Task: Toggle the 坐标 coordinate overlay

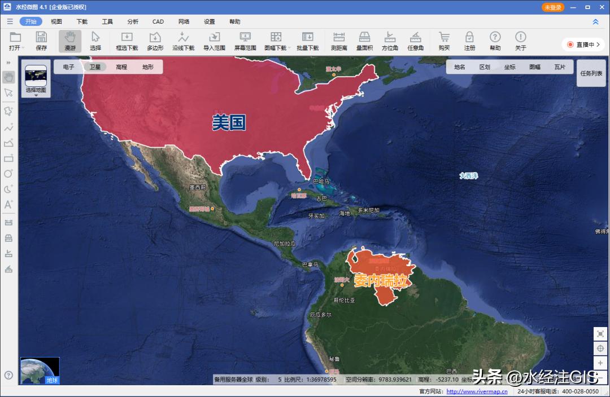Action: (x=509, y=67)
